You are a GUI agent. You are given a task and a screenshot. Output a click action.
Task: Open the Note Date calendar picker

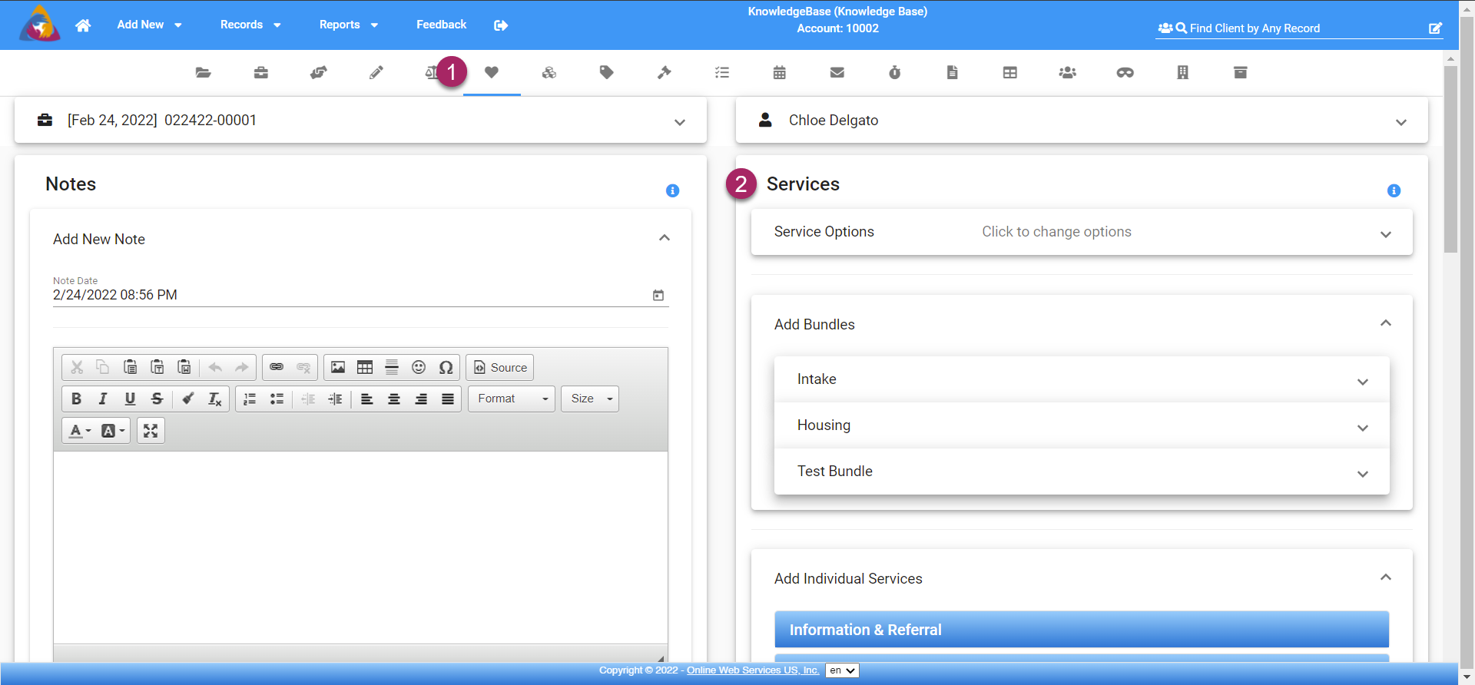click(x=658, y=295)
